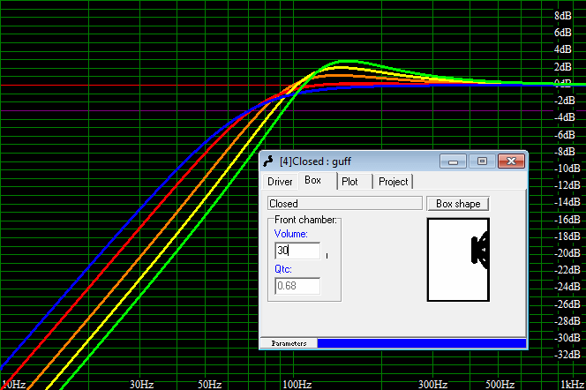Viewport: 586px width, 390px height.
Task: Click the 500Hz frequency axis label
Action: [500, 385]
